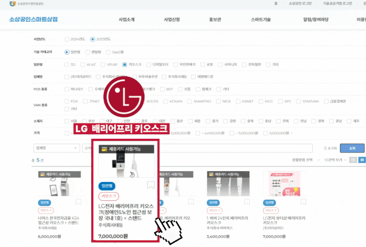Check the VR·AR checkbox
Viewport: 366px width, 247px height.
pos(102,64)
